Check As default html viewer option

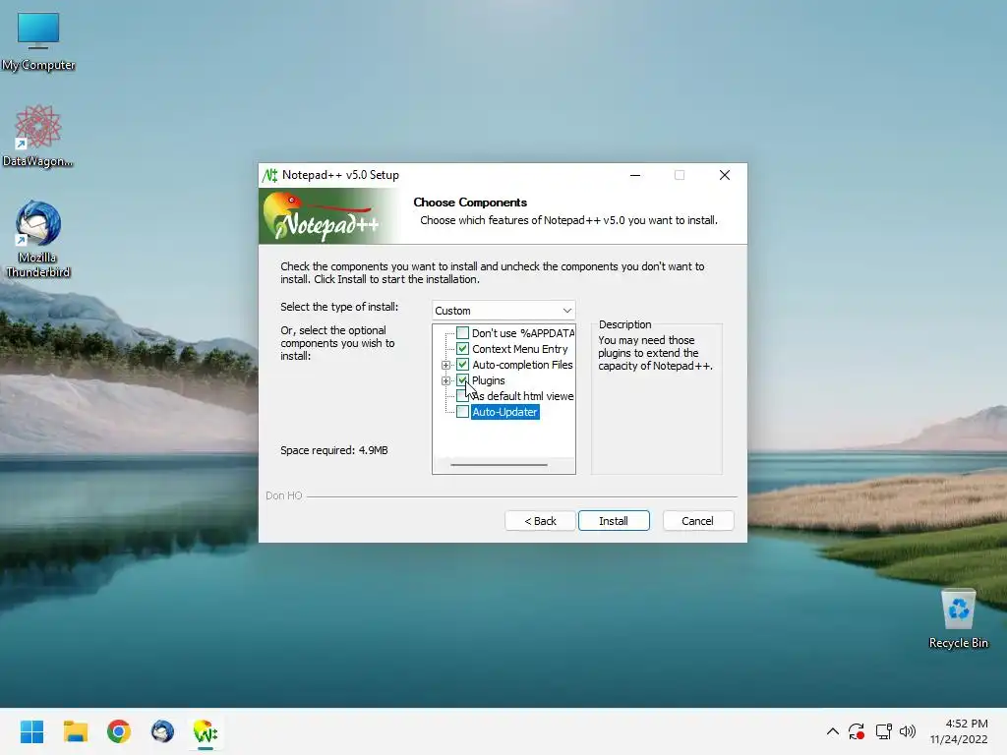coord(462,396)
